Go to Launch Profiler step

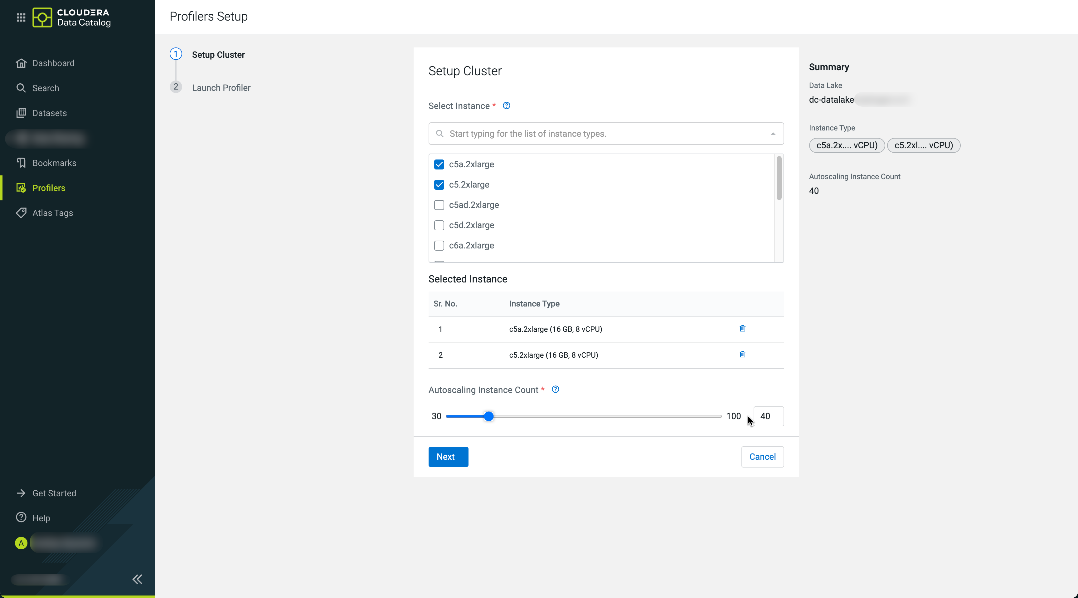(x=221, y=87)
